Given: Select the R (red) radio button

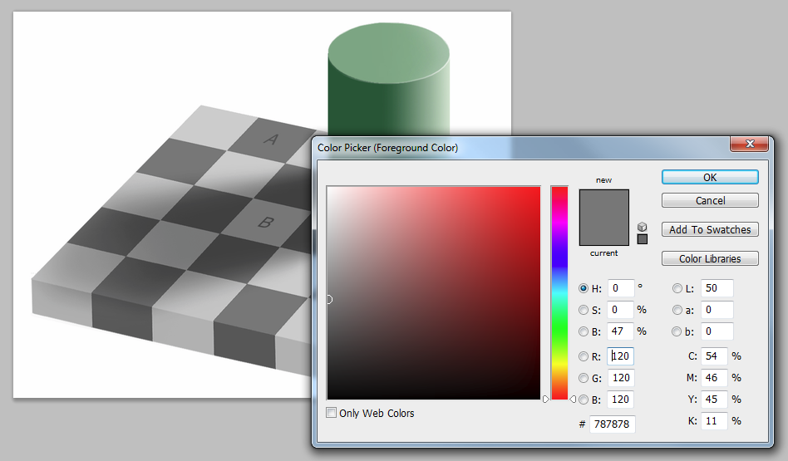Looking at the screenshot, I should point(583,356).
